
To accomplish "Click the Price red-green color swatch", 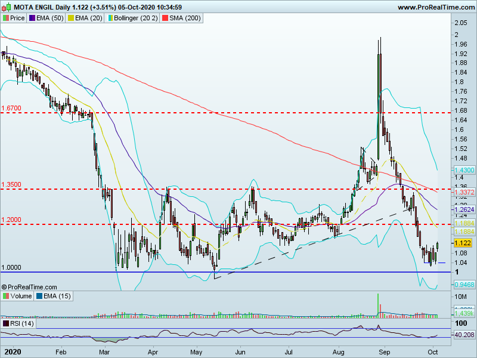I will (x=6, y=18).
